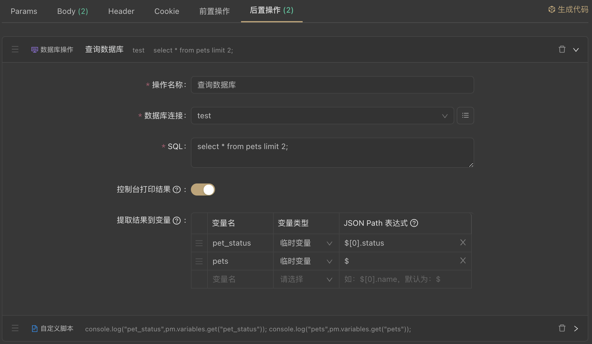Screen dimensions: 592x344
Task: Switch to the Body tab
Action: point(72,11)
